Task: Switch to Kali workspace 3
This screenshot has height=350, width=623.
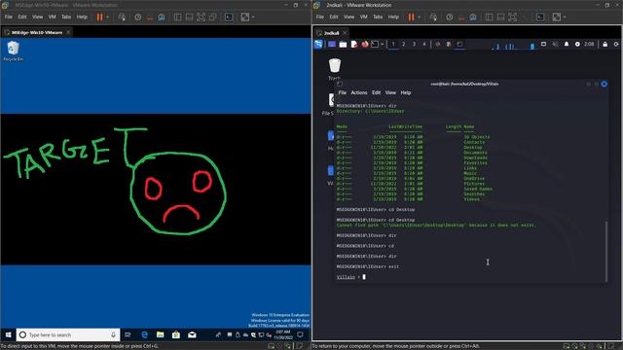Action: tap(414, 44)
